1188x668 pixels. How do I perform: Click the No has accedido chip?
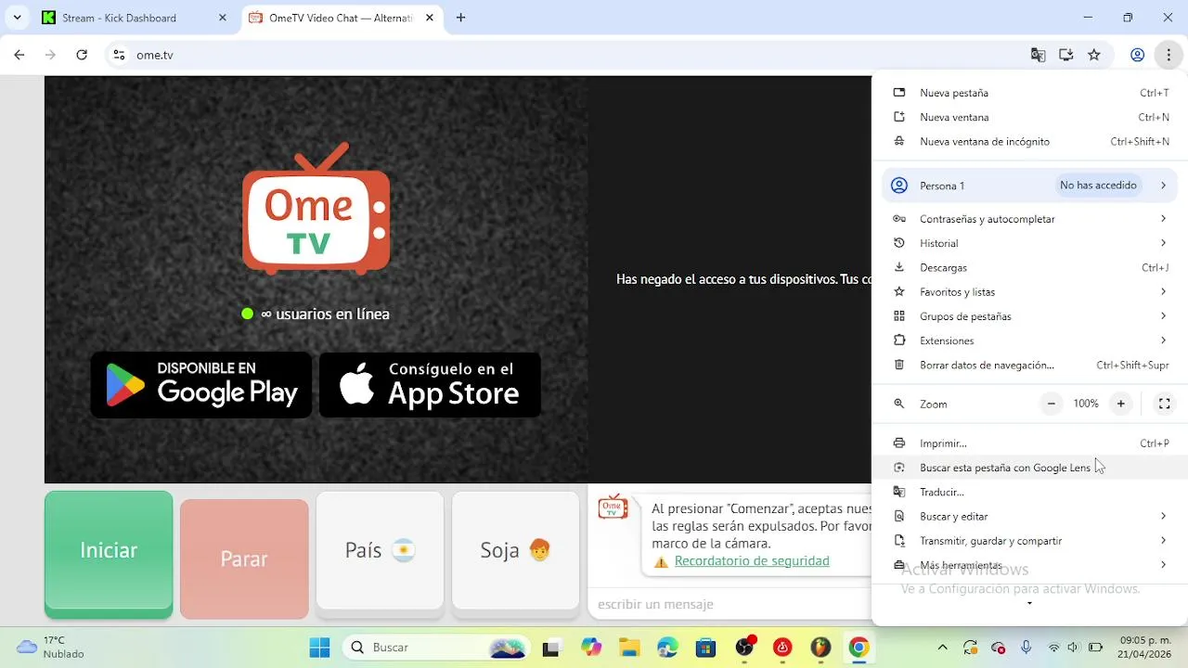pos(1098,186)
